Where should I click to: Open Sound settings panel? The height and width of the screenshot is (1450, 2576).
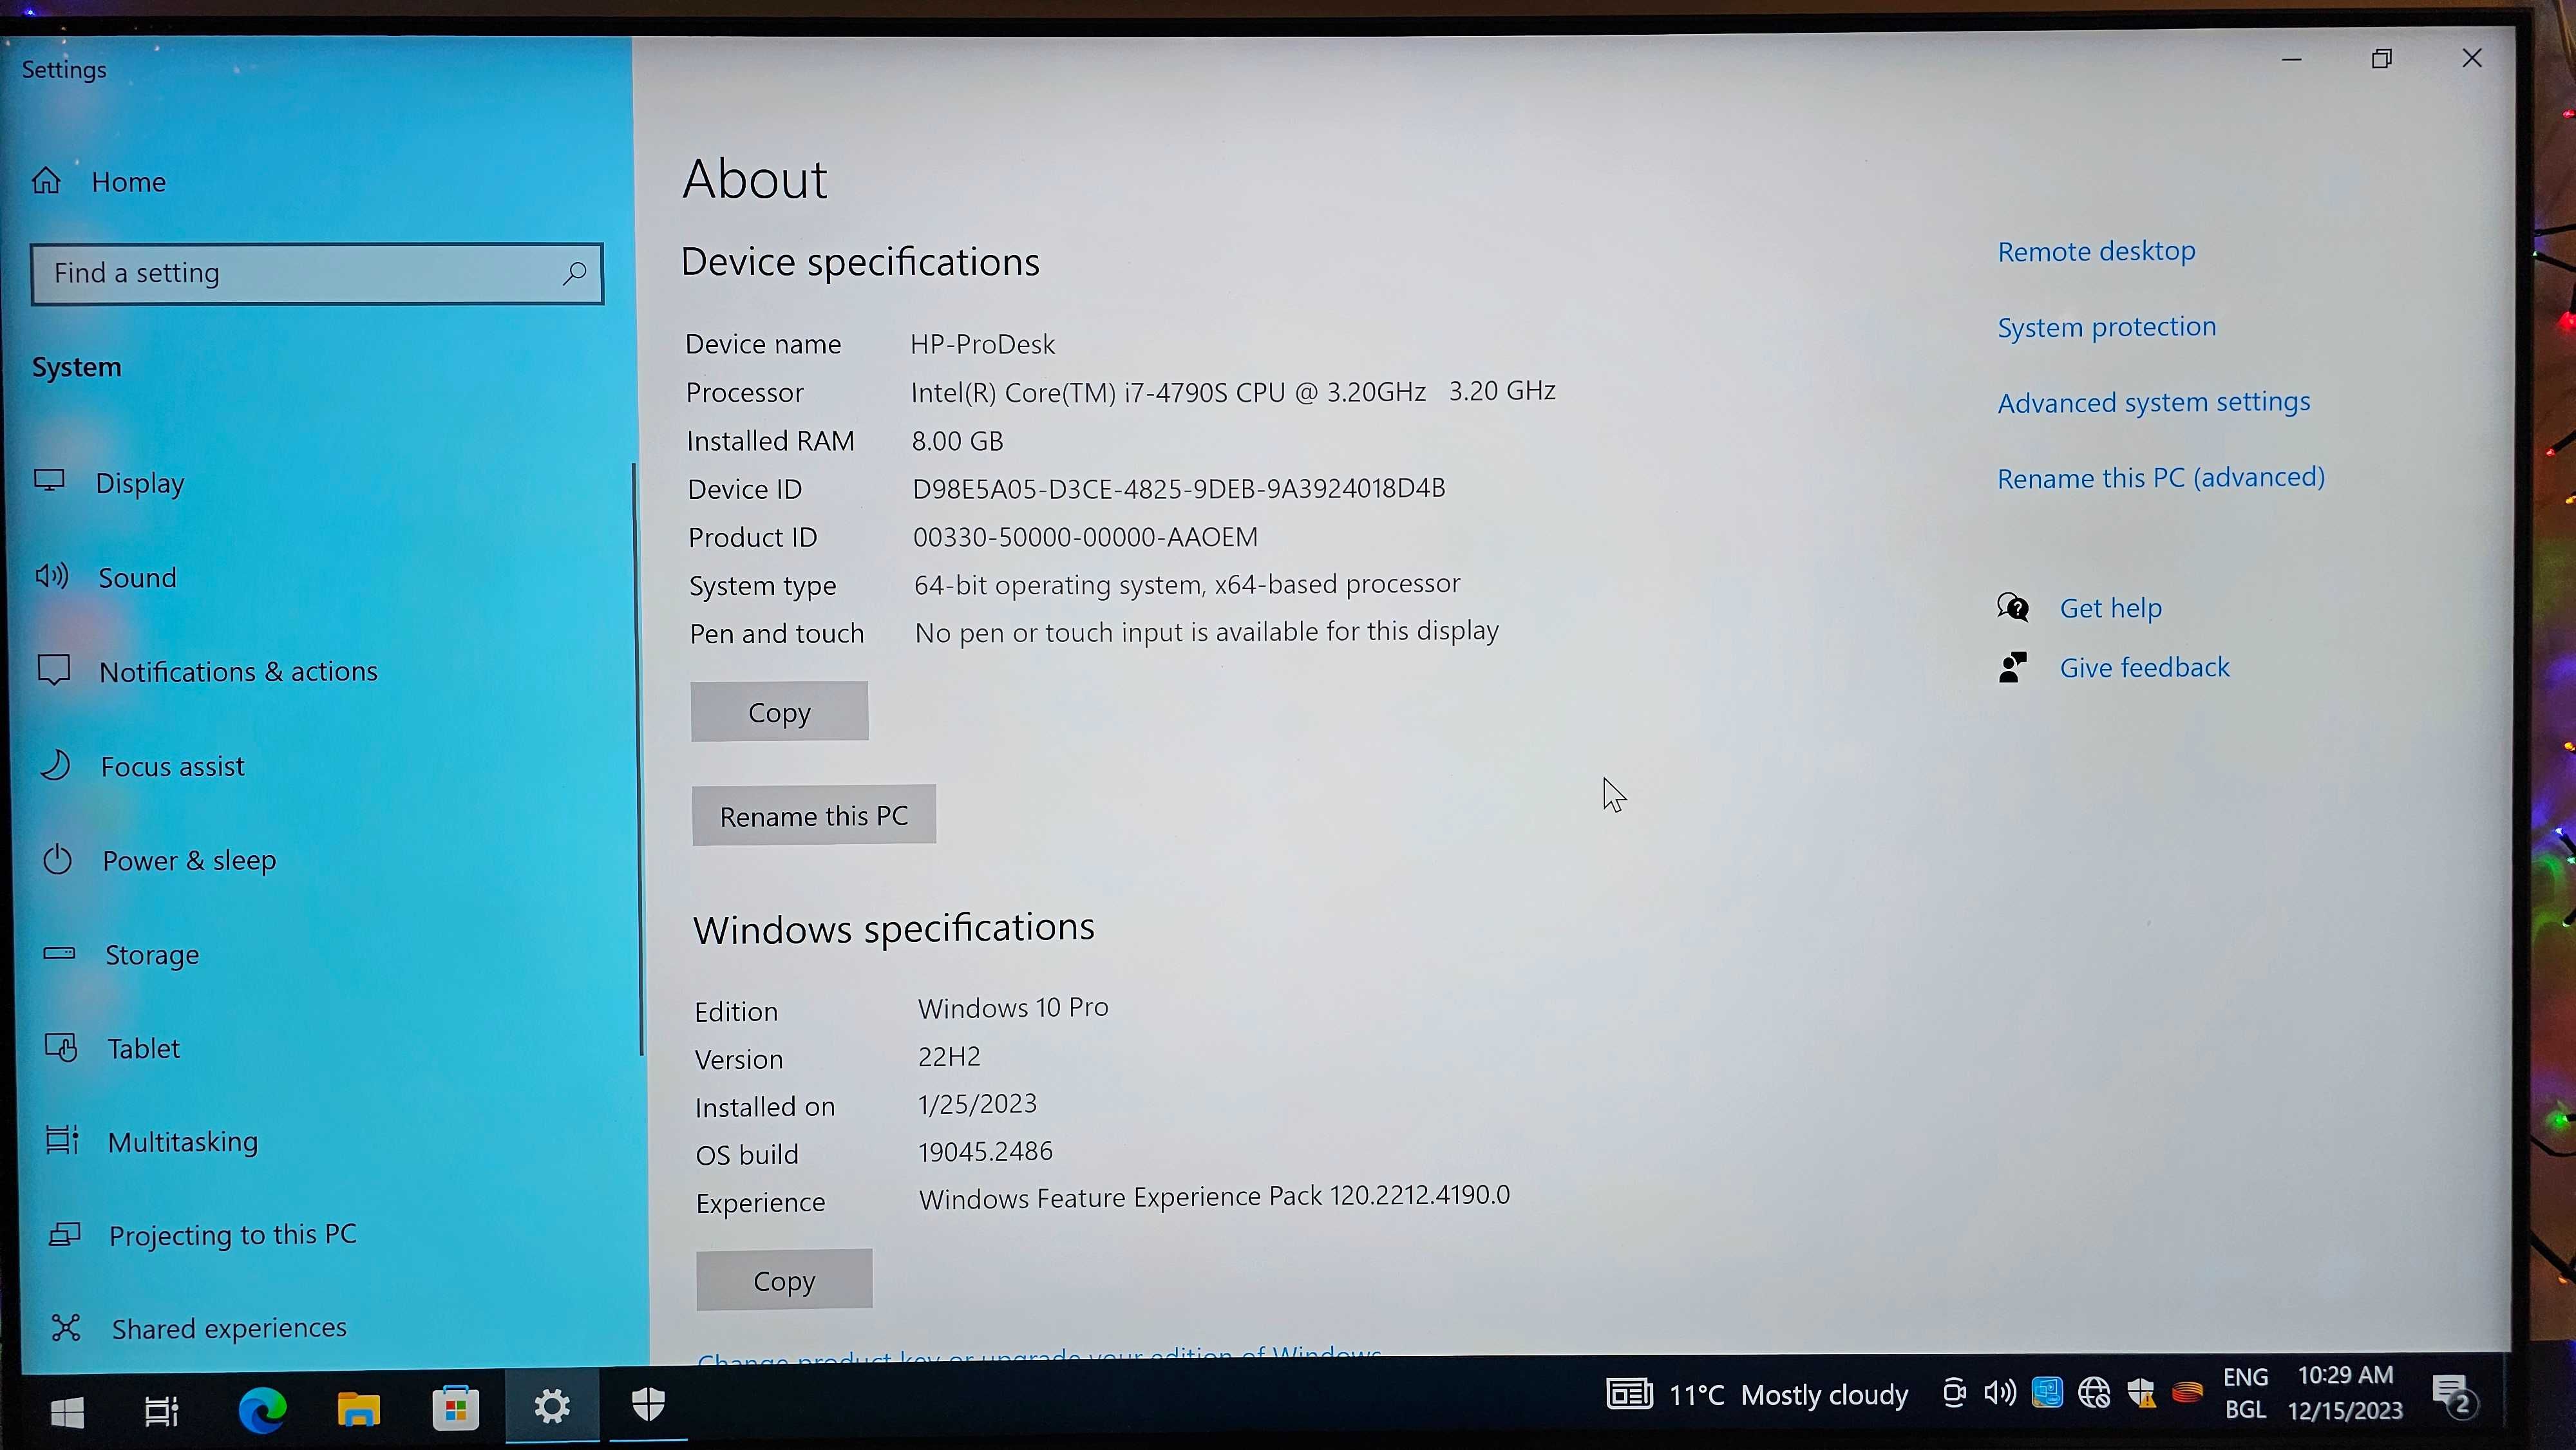click(138, 576)
